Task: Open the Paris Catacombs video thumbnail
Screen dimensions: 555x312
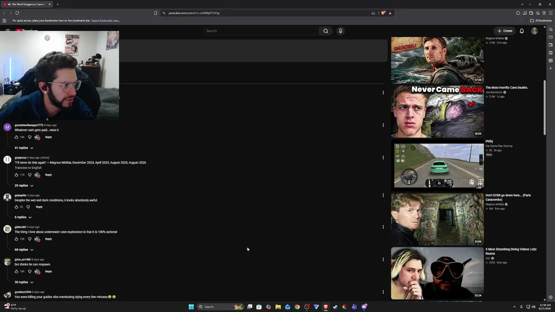Action: point(437,219)
